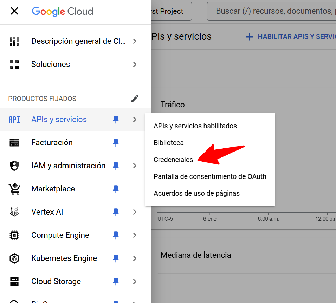Click the Compute Engine chip icon
The height and width of the screenshot is (303, 336).
pyautogui.click(x=14, y=235)
